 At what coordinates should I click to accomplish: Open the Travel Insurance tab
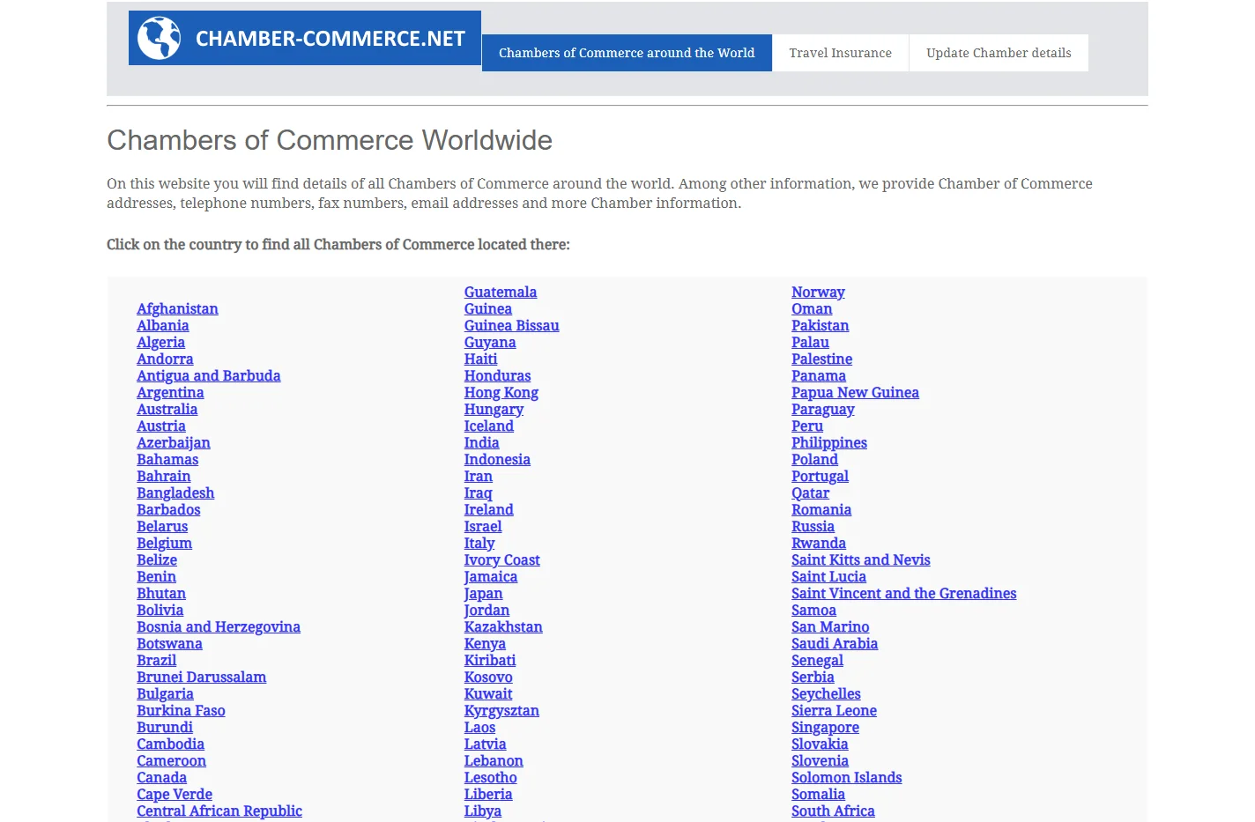coord(841,53)
